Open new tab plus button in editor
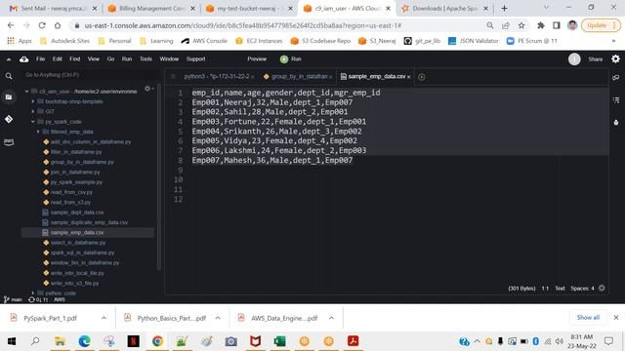 coord(421,77)
